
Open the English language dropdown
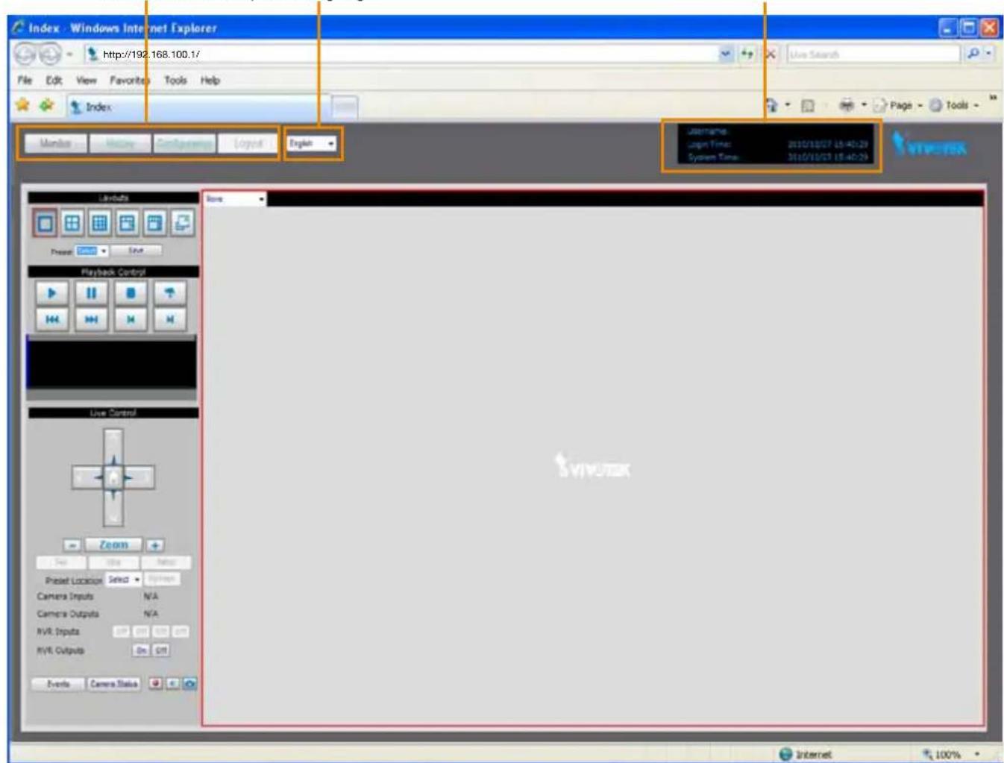pyautogui.click(x=313, y=143)
